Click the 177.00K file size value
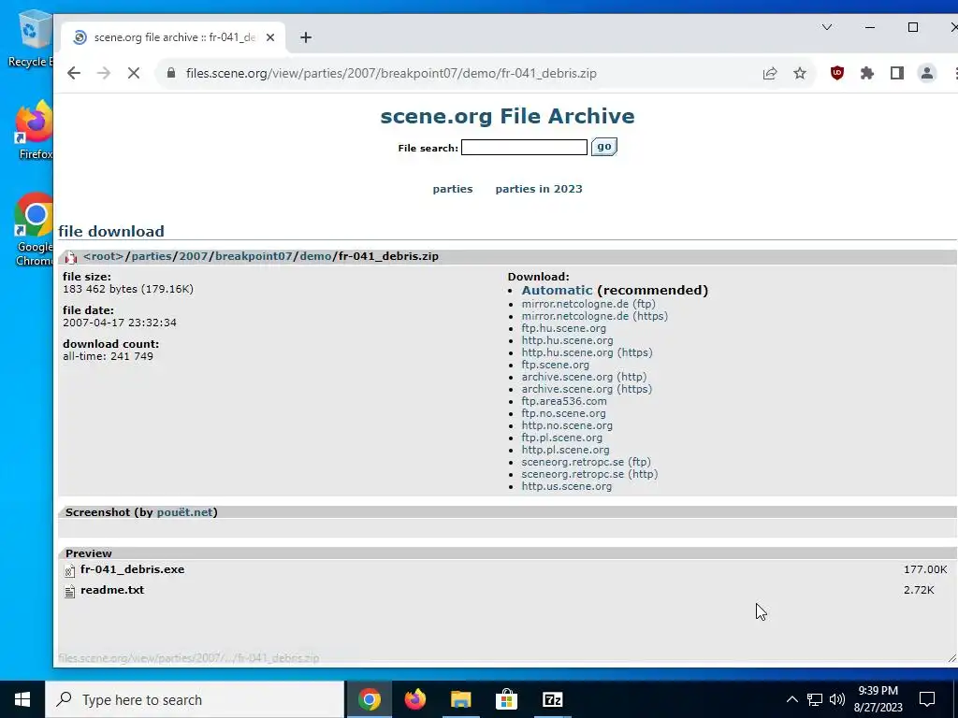The width and height of the screenshot is (958, 718). click(925, 569)
